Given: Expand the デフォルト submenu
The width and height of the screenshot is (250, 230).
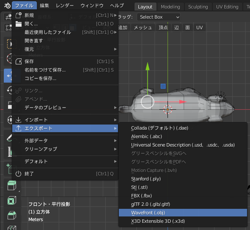Looking at the screenshot, I should coord(65,161).
